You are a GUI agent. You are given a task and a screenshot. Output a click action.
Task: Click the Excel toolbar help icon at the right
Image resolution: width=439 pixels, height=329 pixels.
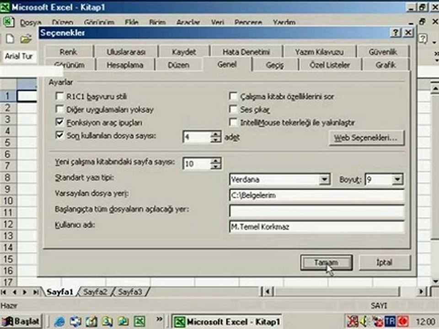[423, 39]
